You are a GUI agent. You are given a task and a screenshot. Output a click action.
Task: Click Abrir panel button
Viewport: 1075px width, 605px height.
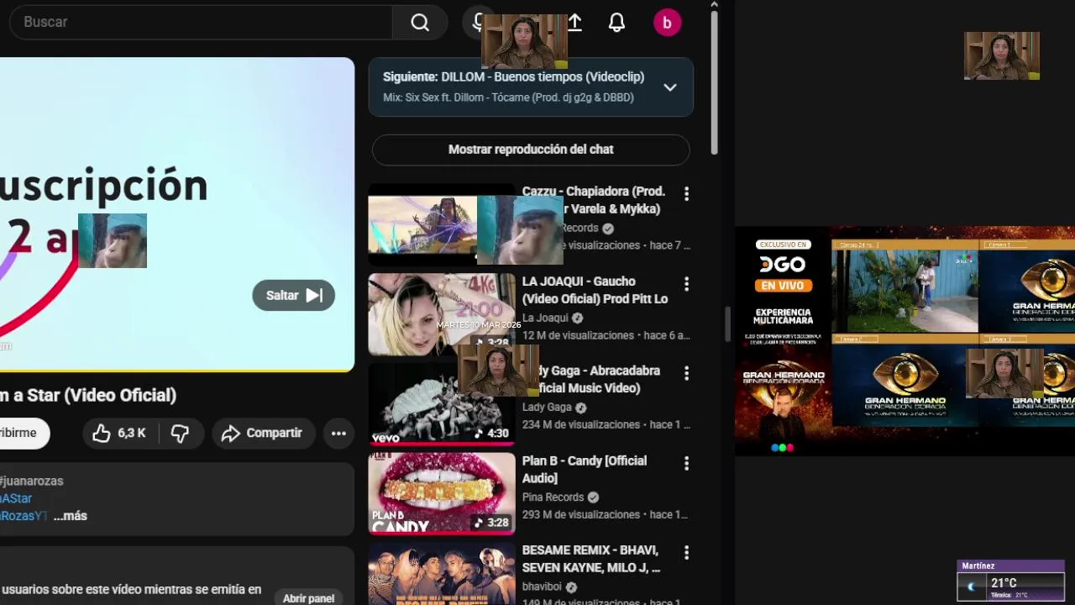tap(308, 598)
